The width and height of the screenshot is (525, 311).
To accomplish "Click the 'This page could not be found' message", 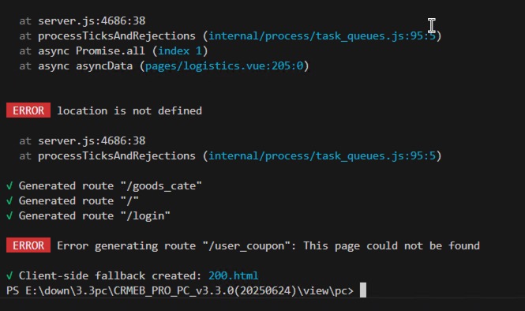I will pos(392,245).
